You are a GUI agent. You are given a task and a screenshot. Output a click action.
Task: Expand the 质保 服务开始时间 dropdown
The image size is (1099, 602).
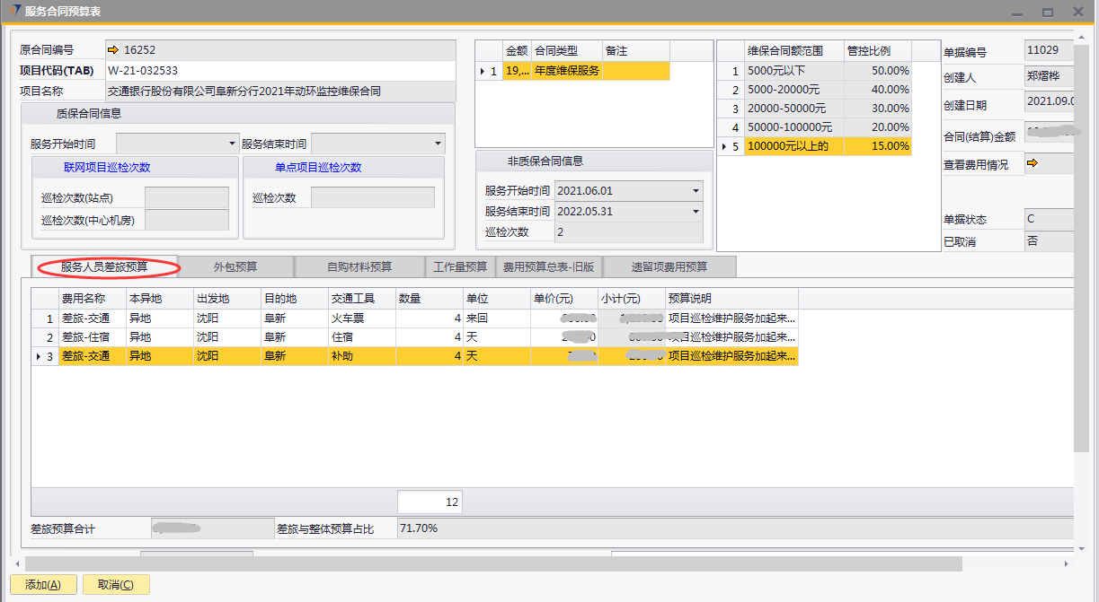tap(232, 144)
